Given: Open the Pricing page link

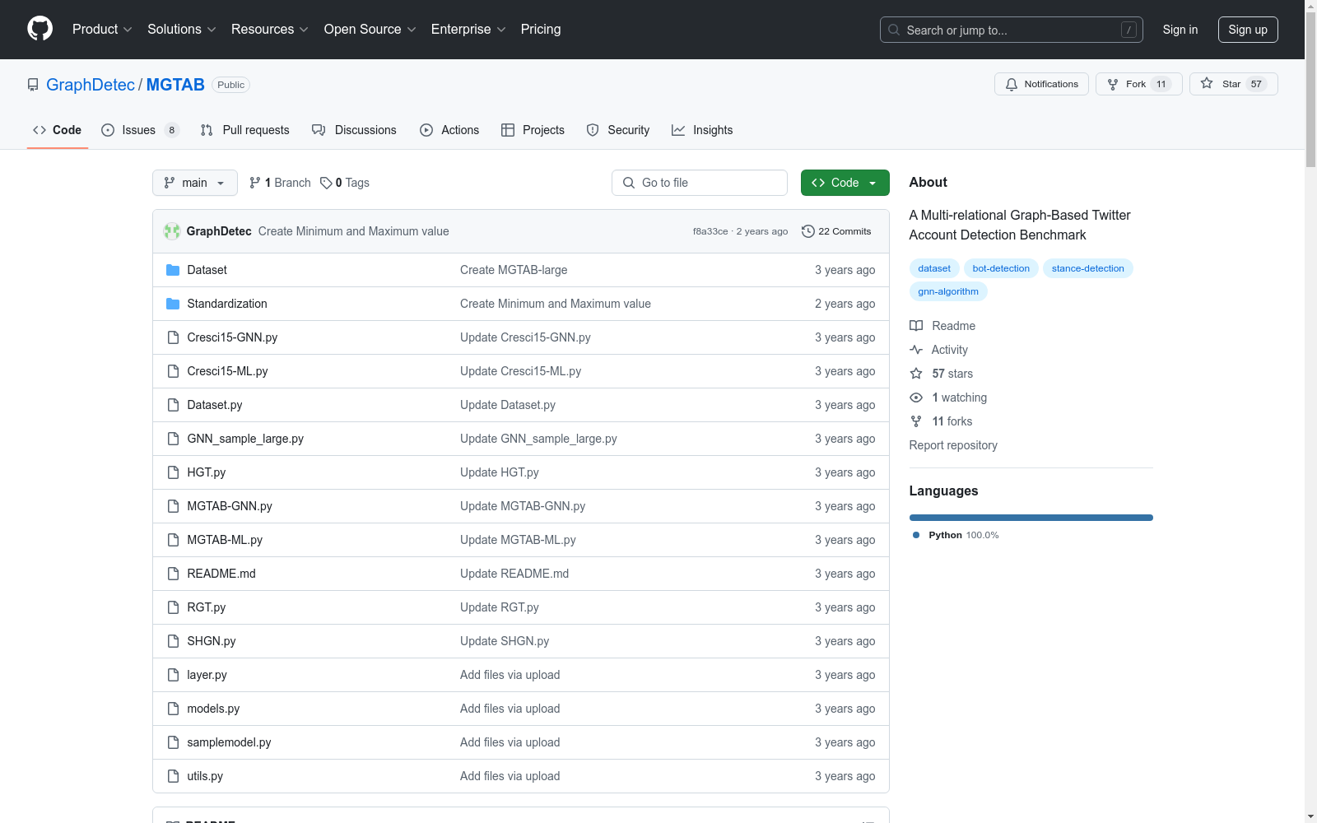Looking at the screenshot, I should [541, 30].
